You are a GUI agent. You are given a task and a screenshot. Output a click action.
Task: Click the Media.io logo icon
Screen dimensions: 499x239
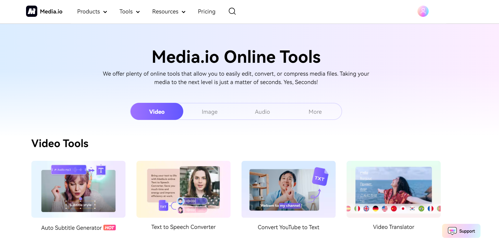pyautogui.click(x=32, y=11)
